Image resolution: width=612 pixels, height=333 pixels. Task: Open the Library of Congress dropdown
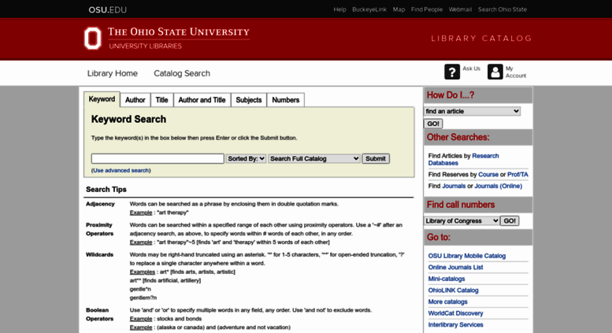462,220
